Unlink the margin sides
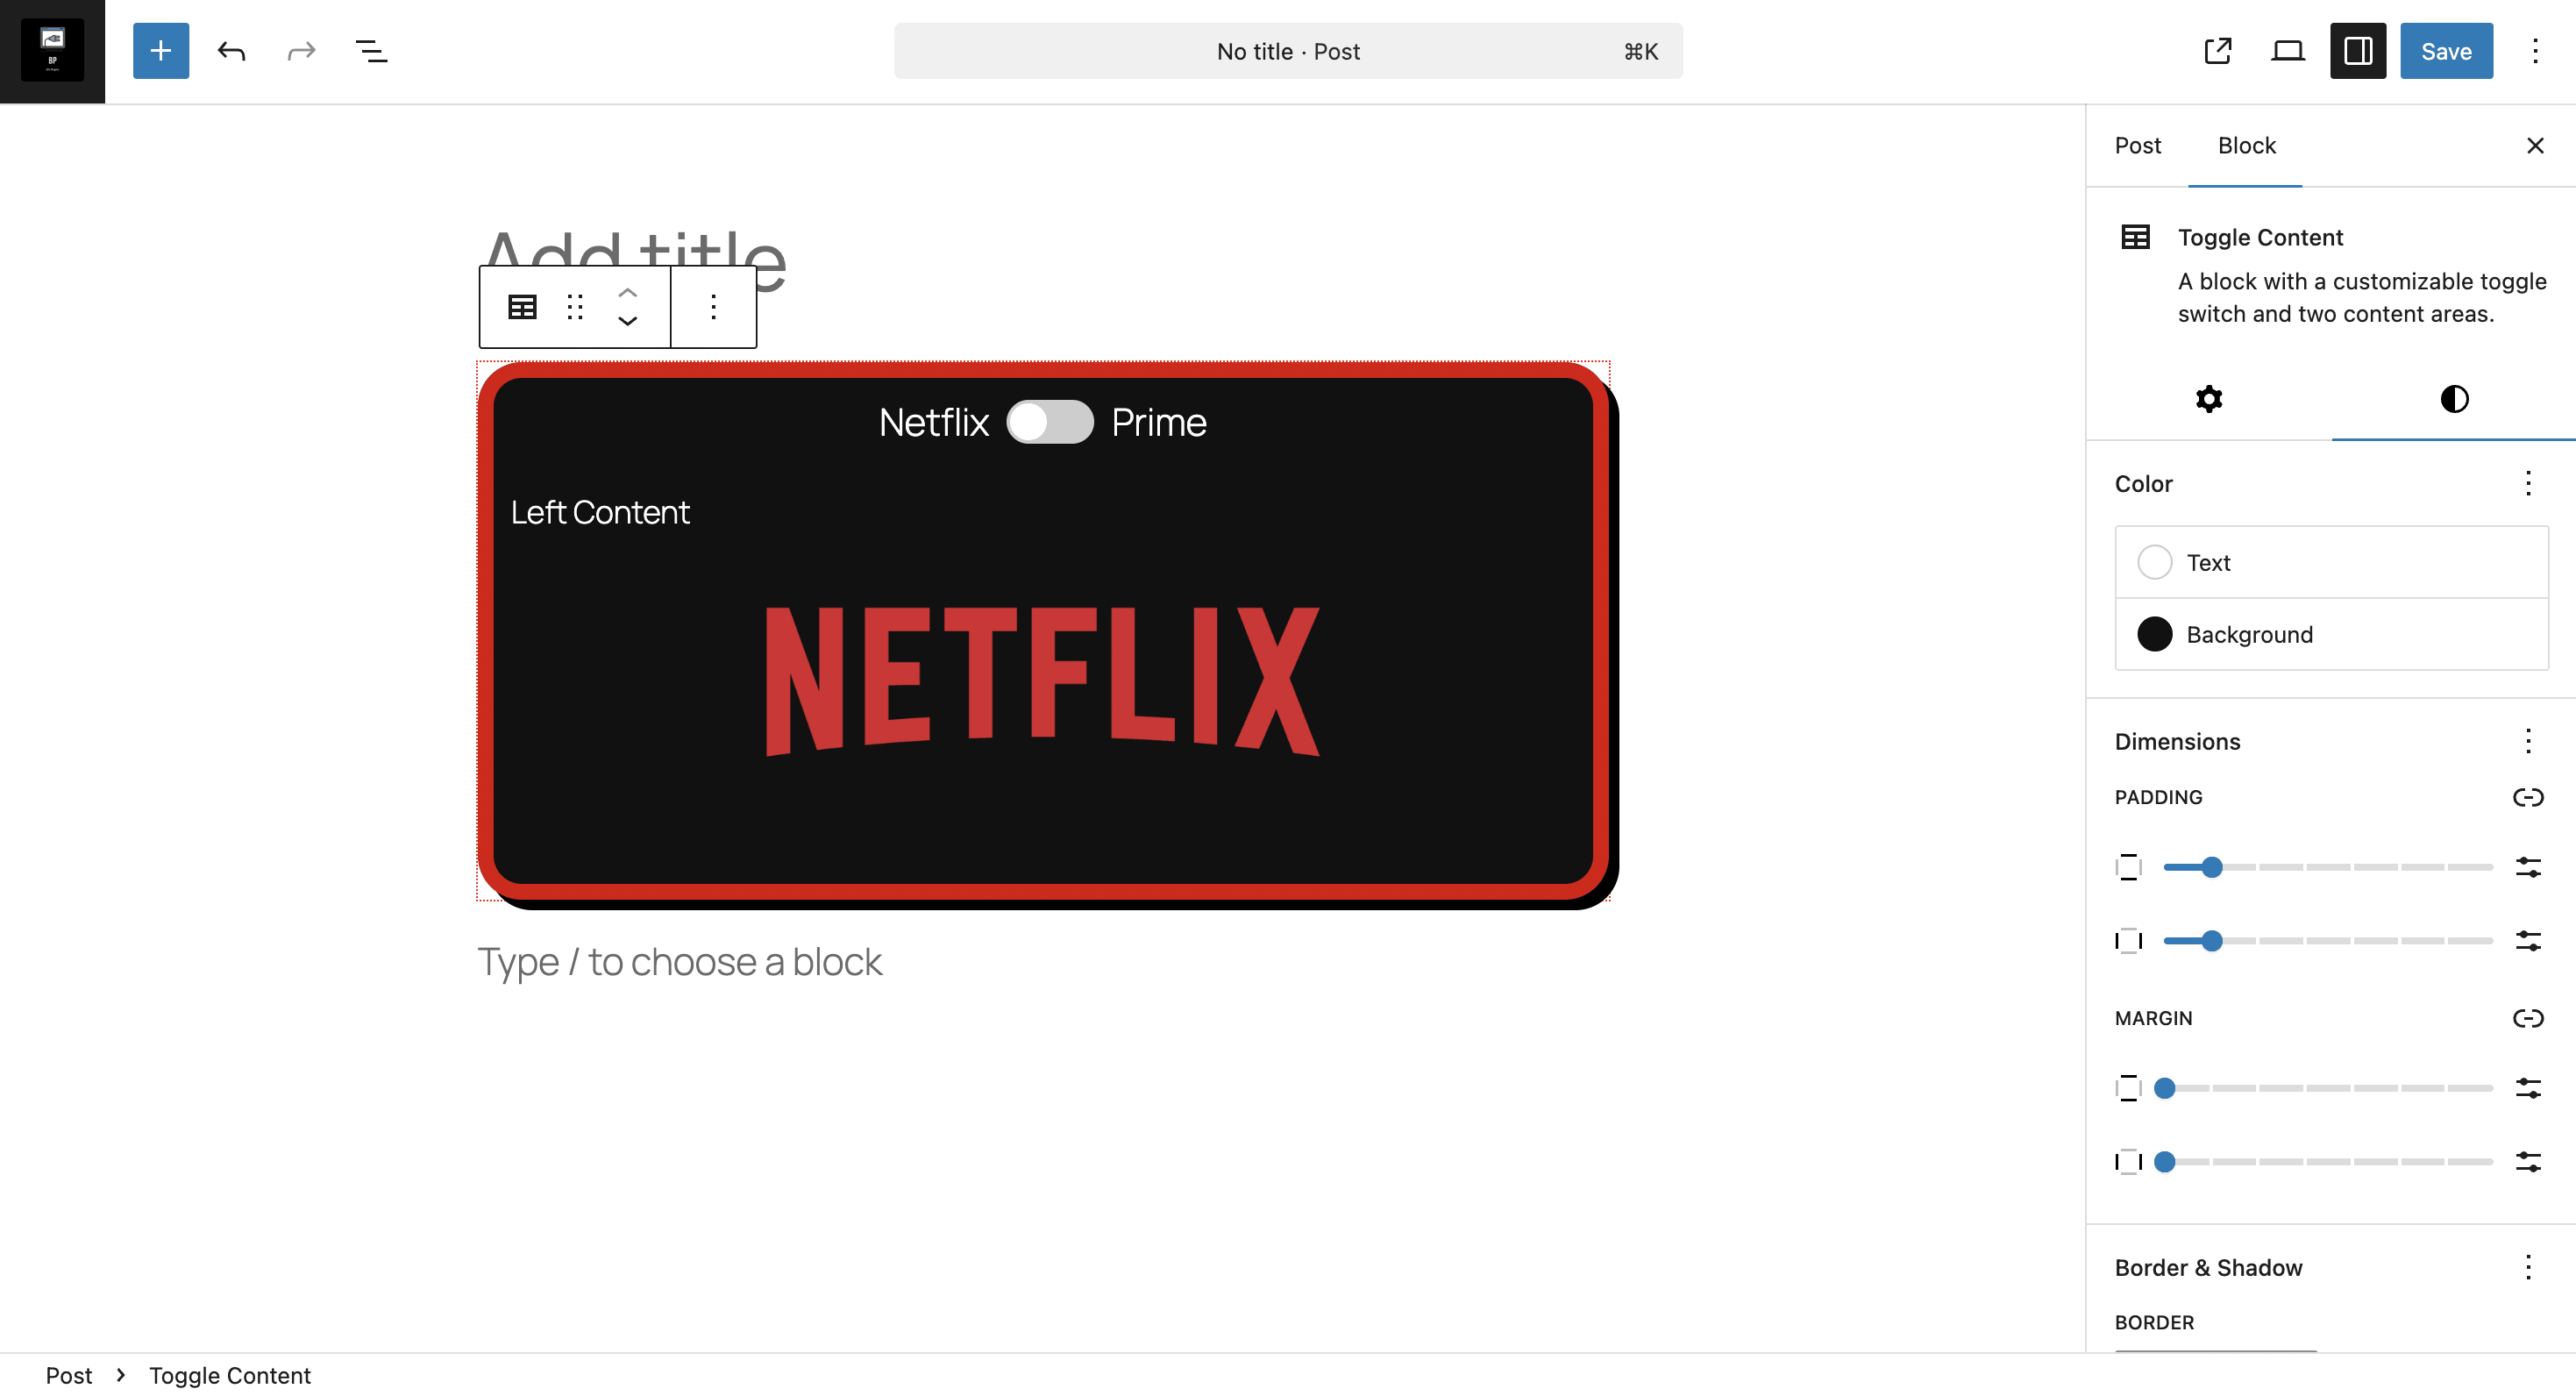Viewport: 2576px width, 1396px height. [2528, 1018]
